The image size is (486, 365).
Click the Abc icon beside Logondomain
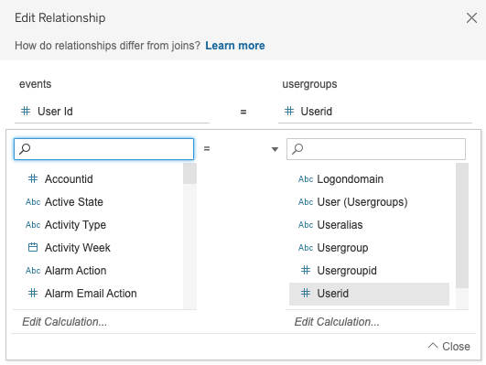[x=306, y=179]
